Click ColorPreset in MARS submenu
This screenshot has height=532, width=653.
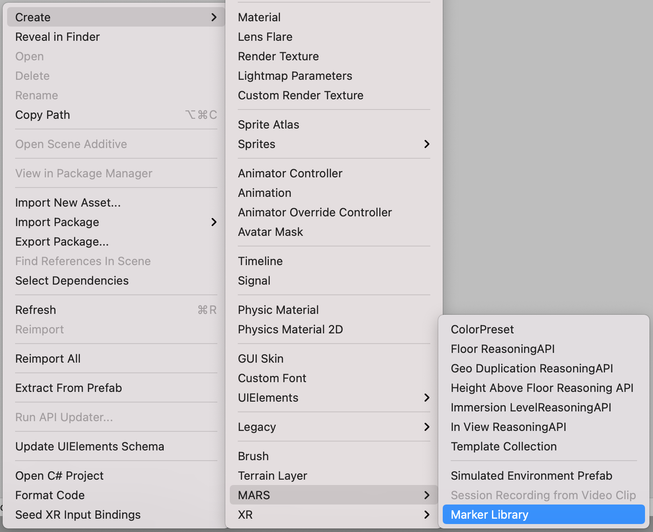coord(482,329)
